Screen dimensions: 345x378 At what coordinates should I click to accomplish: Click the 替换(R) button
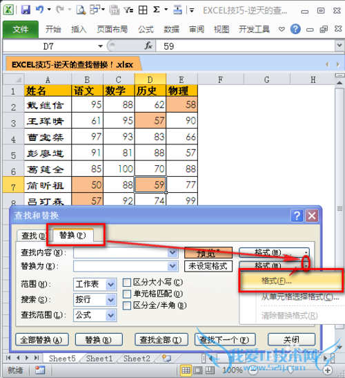(99, 340)
